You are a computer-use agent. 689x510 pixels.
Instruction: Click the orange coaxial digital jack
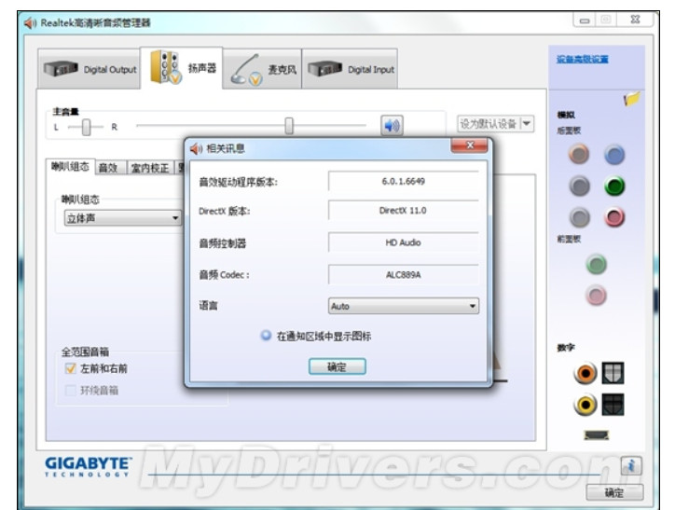(x=586, y=373)
